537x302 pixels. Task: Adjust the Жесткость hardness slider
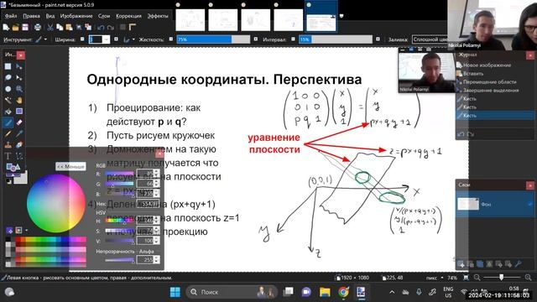click(x=213, y=39)
